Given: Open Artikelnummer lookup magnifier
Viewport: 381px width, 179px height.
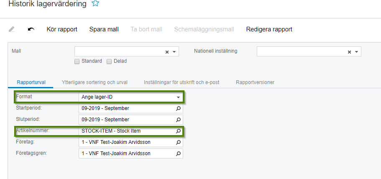Looking at the screenshot, I should coord(178,131).
